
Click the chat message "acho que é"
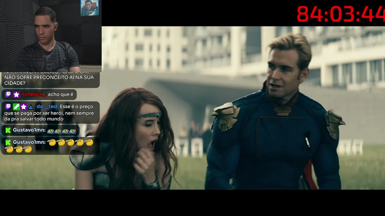[x=61, y=94]
